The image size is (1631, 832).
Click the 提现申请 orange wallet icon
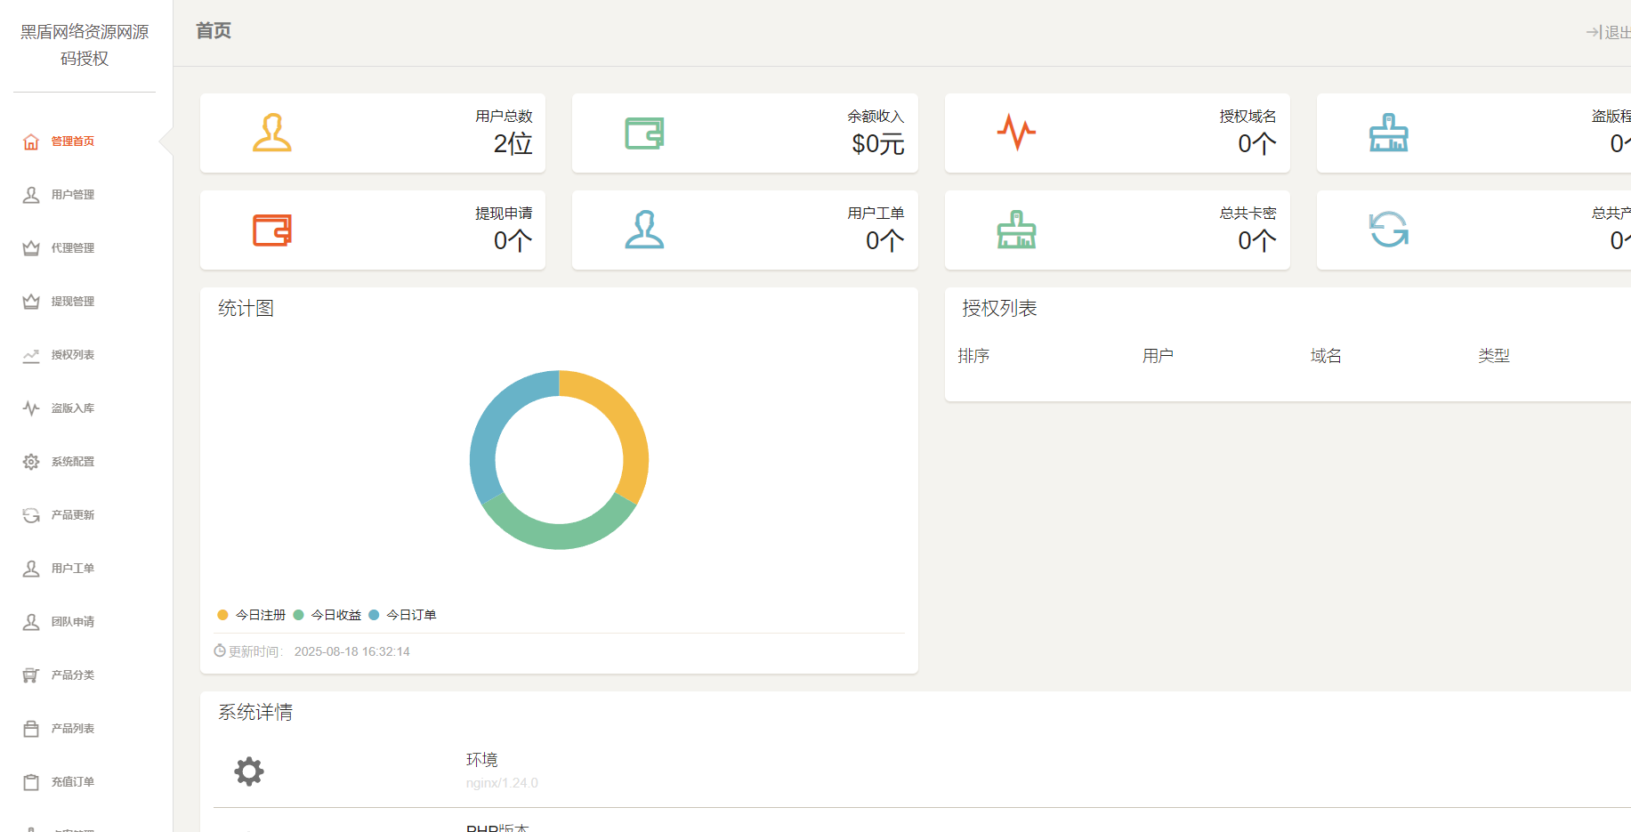tap(272, 230)
